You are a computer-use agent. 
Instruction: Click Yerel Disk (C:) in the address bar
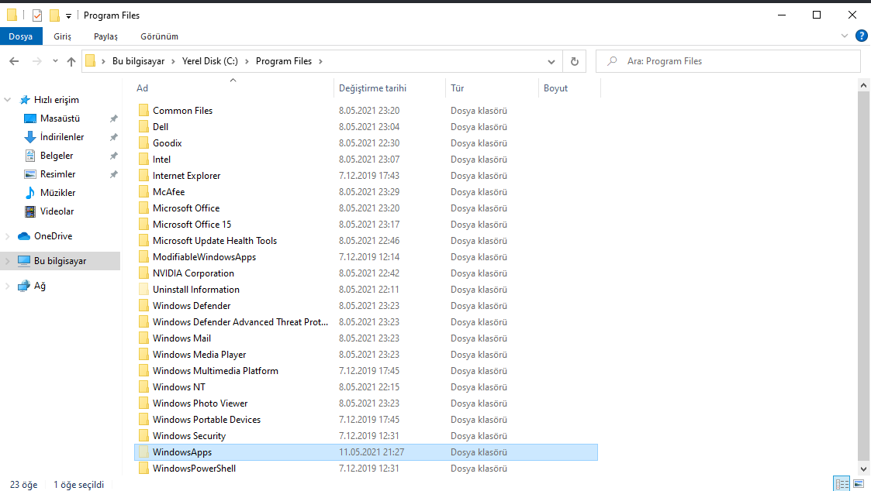(x=210, y=61)
